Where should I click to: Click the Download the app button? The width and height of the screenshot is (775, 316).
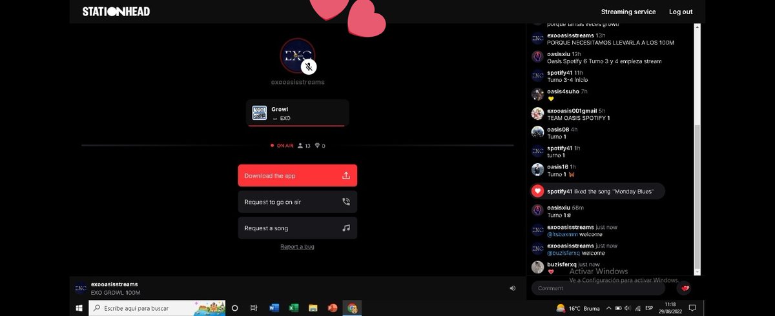pos(297,175)
